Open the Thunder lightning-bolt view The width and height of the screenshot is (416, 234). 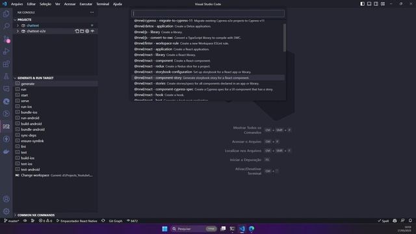tap(6, 139)
